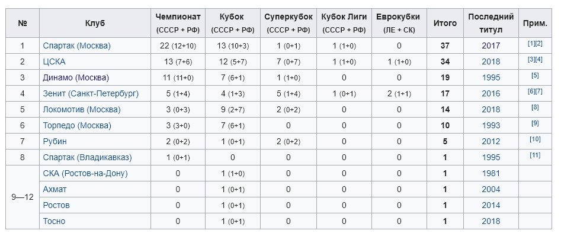Click footnote reference [10] for Рубин
The image size is (561, 237).
pyautogui.click(x=535, y=139)
